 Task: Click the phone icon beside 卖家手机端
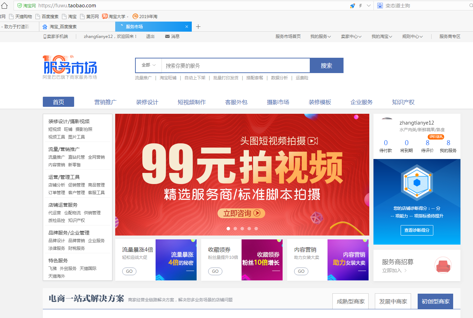pos(45,37)
